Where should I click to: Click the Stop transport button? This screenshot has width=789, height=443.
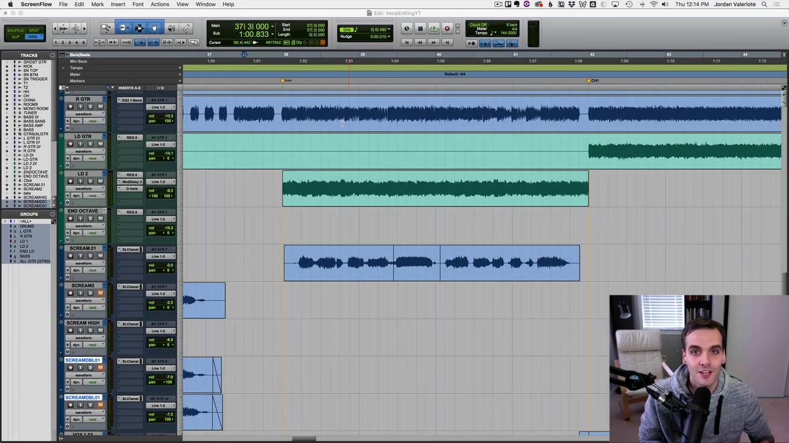coord(420,28)
